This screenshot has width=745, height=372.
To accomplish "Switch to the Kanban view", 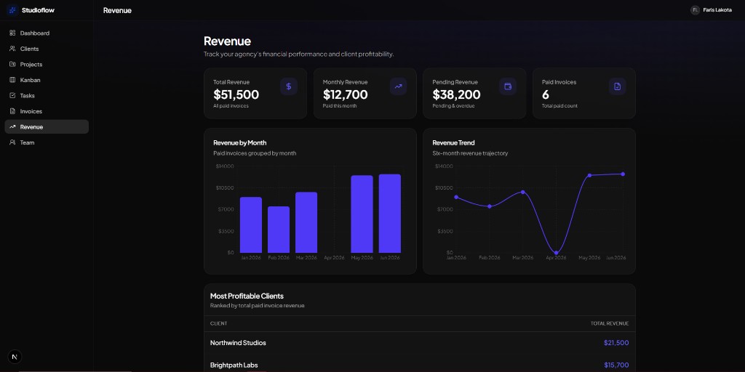I will [x=47, y=80].
